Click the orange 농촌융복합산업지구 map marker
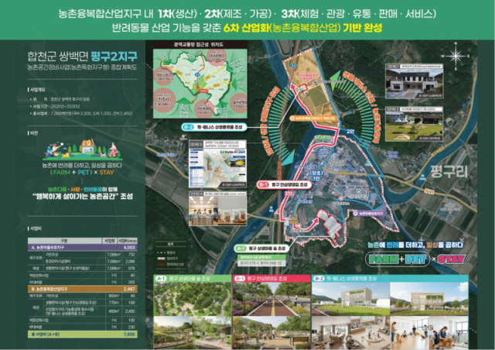 point(313,119)
